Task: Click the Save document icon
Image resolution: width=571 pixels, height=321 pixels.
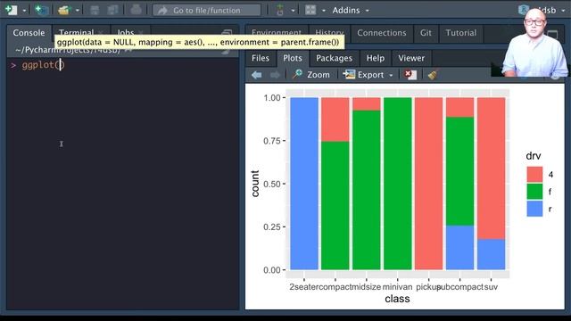Action: click(95, 10)
